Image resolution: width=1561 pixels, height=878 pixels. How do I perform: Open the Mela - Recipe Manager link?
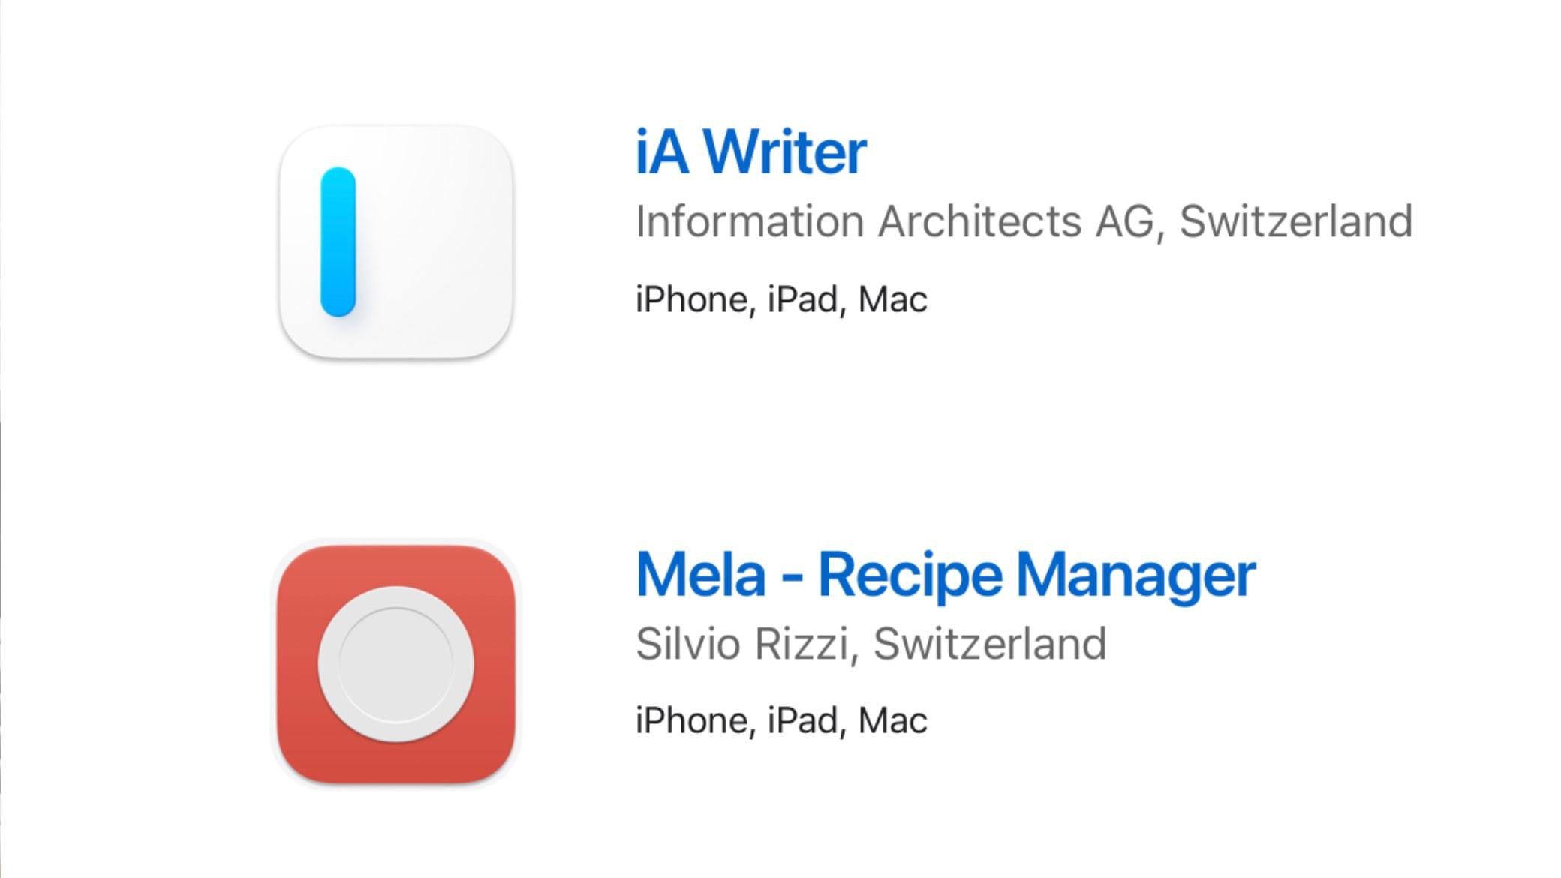point(945,575)
